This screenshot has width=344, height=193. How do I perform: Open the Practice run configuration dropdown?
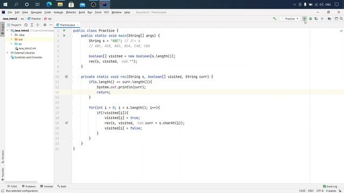pos(290,19)
